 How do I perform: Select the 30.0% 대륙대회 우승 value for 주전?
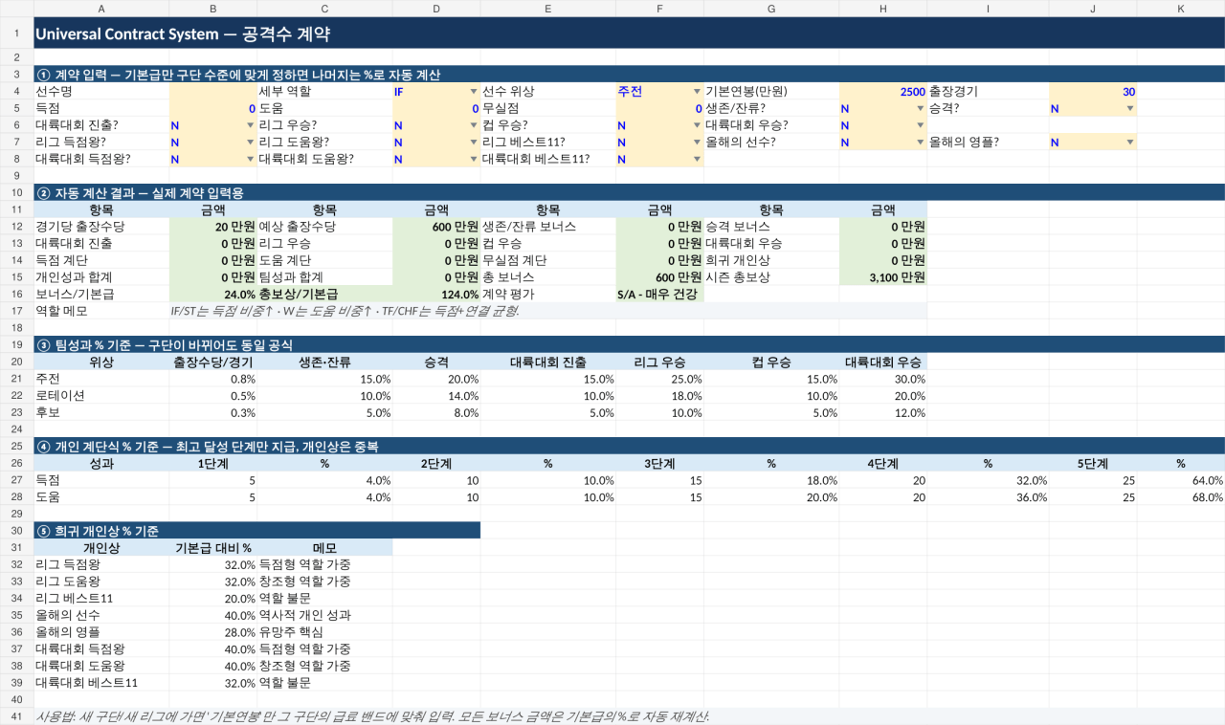coord(882,379)
